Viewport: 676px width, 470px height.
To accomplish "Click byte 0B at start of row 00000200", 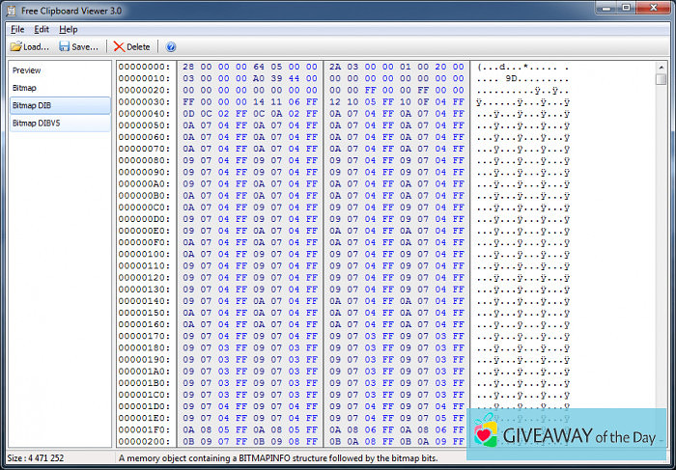I will pyautogui.click(x=188, y=442).
